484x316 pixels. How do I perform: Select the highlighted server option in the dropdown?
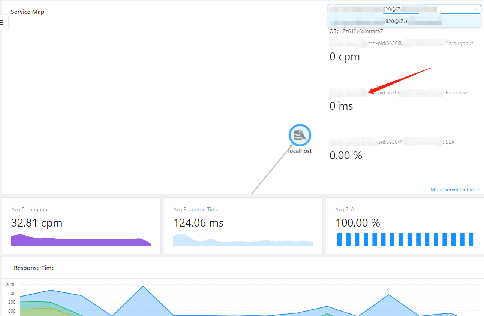[405, 21]
